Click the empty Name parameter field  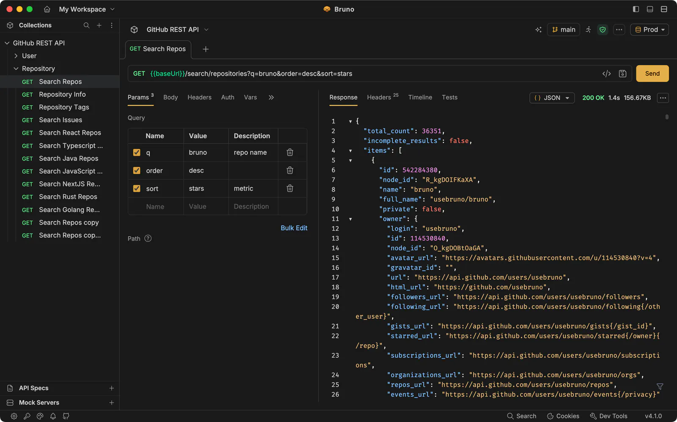[x=155, y=206]
